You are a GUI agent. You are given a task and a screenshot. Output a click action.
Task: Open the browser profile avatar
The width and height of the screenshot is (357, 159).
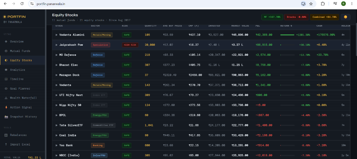coord(343,3)
